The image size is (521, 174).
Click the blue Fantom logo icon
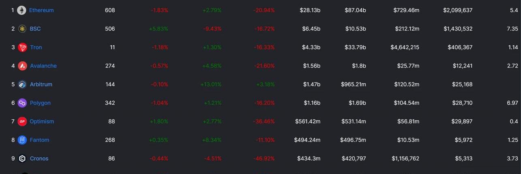coord(22,140)
